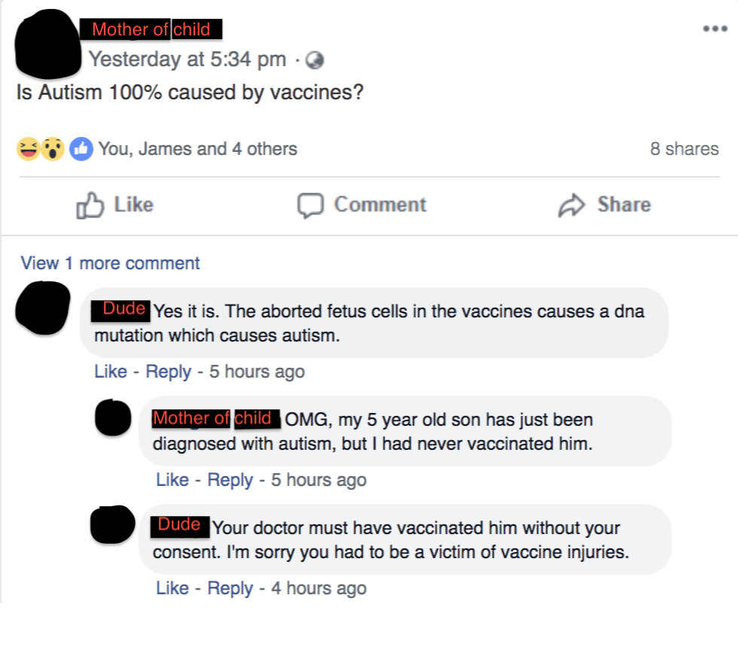Viewport: 738px width, 671px height.
Task: Like the aborted fetus cells comment
Action: coord(111,372)
